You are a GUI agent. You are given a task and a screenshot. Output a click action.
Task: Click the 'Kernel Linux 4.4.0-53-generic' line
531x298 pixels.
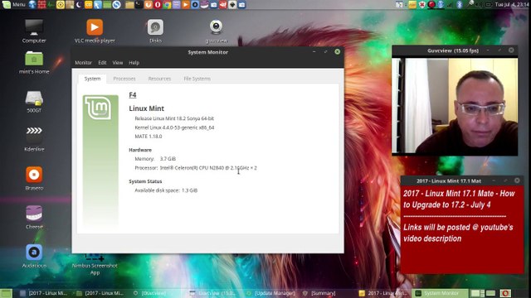[x=174, y=127]
